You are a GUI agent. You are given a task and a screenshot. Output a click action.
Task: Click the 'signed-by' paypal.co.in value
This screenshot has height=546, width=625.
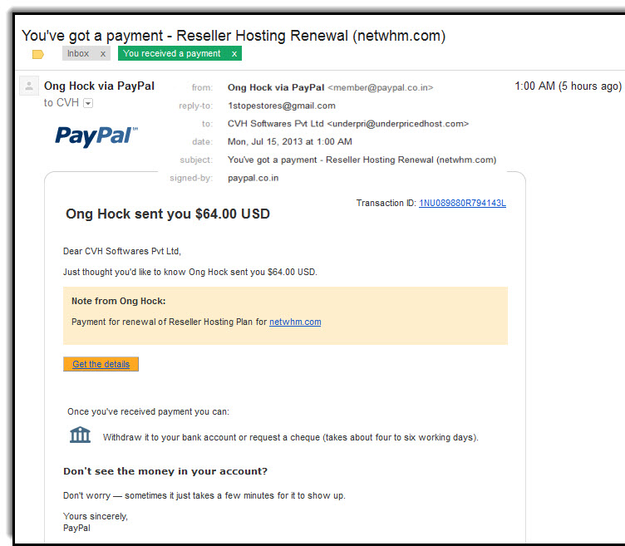pos(253,178)
